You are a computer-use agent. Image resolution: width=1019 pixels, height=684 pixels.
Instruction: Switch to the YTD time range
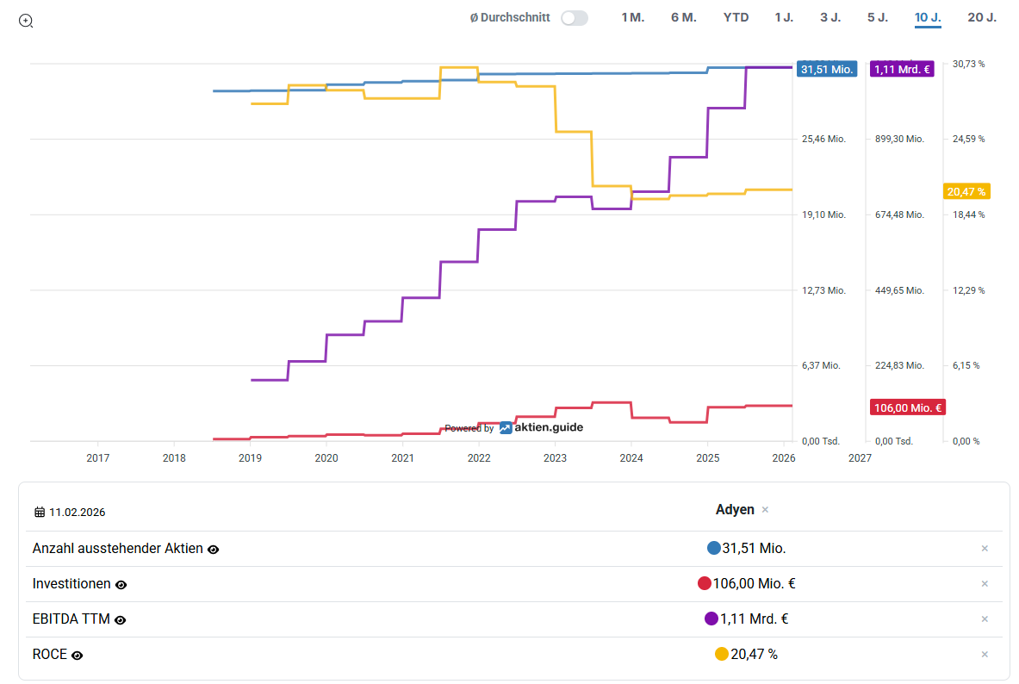pyautogui.click(x=736, y=17)
